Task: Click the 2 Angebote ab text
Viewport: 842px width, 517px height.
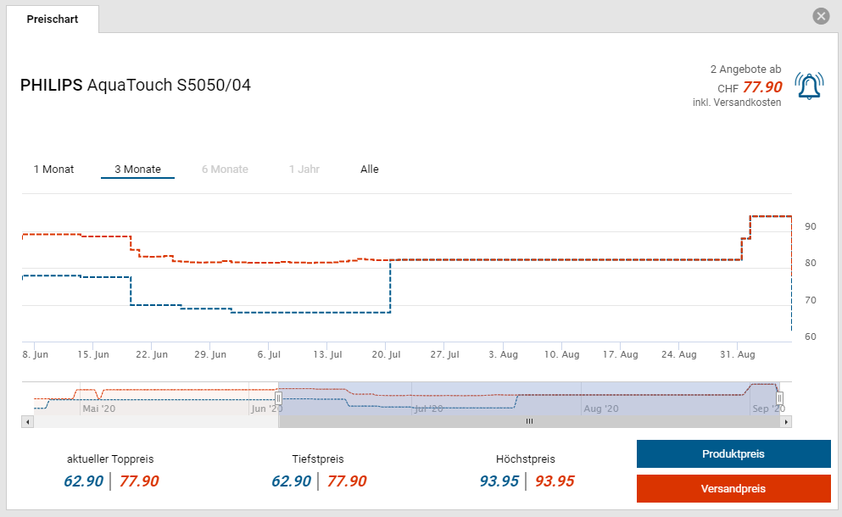Action: click(x=745, y=69)
